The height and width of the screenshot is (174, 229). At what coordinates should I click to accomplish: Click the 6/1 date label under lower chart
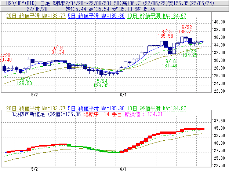click(x=123, y=169)
